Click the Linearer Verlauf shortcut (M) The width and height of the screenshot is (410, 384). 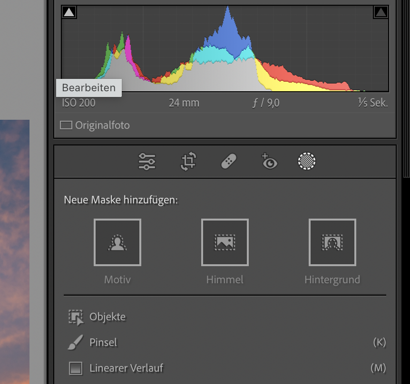click(378, 368)
